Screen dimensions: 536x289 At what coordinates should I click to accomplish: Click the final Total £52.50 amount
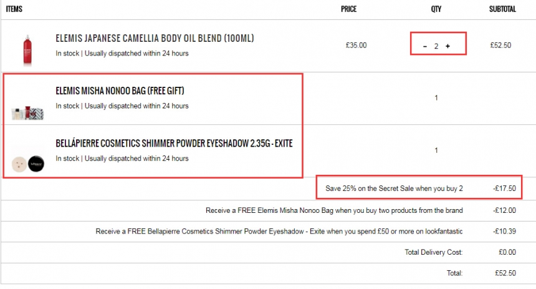[x=505, y=273]
